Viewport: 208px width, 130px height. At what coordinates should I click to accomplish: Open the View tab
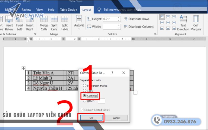(x=40, y=10)
